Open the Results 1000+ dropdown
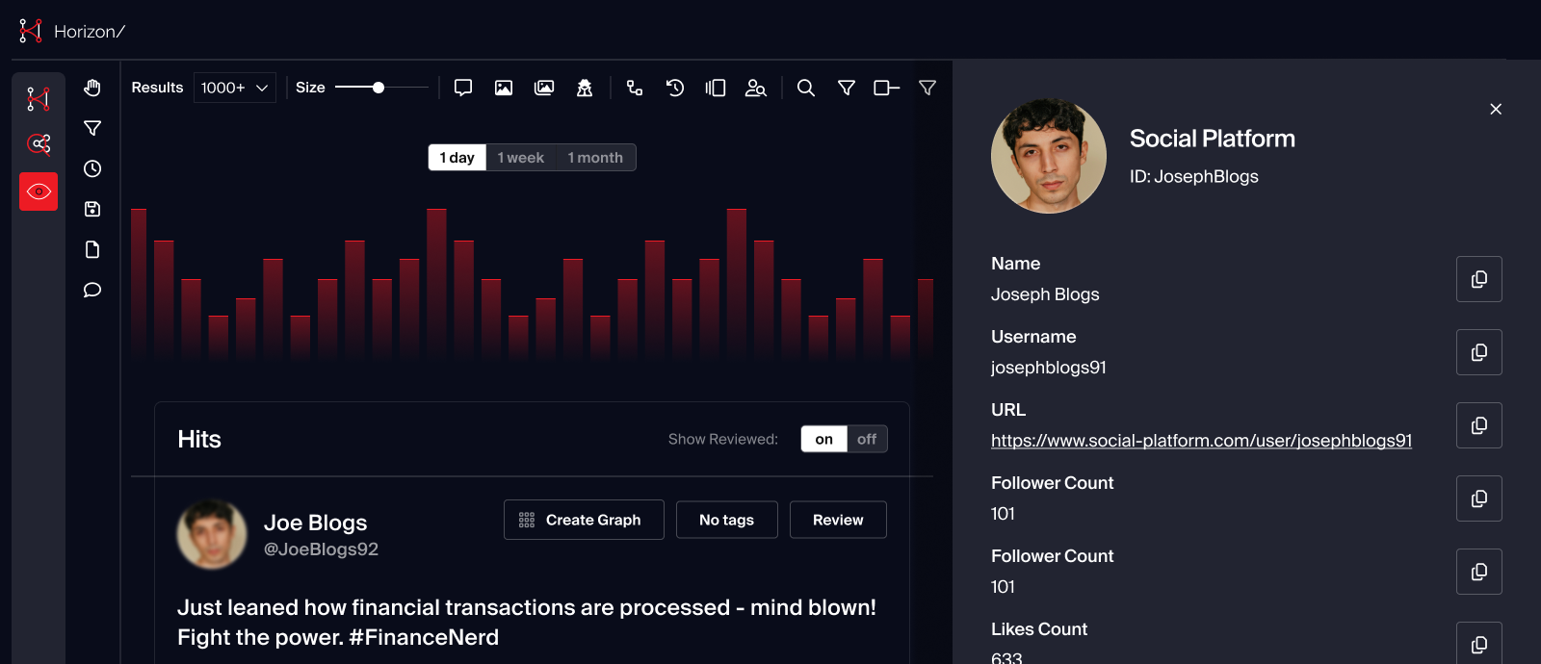The image size is (1541, 664). coord(234,88)
